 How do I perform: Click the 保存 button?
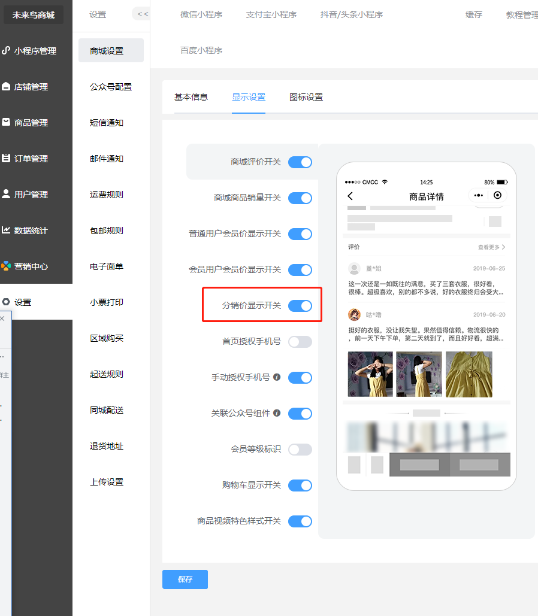(x=185, y=579)
